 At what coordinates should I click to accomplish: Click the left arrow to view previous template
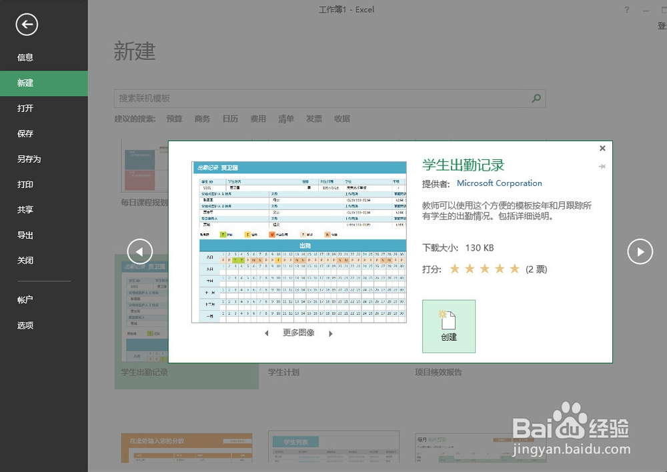[x=140, y=251]
